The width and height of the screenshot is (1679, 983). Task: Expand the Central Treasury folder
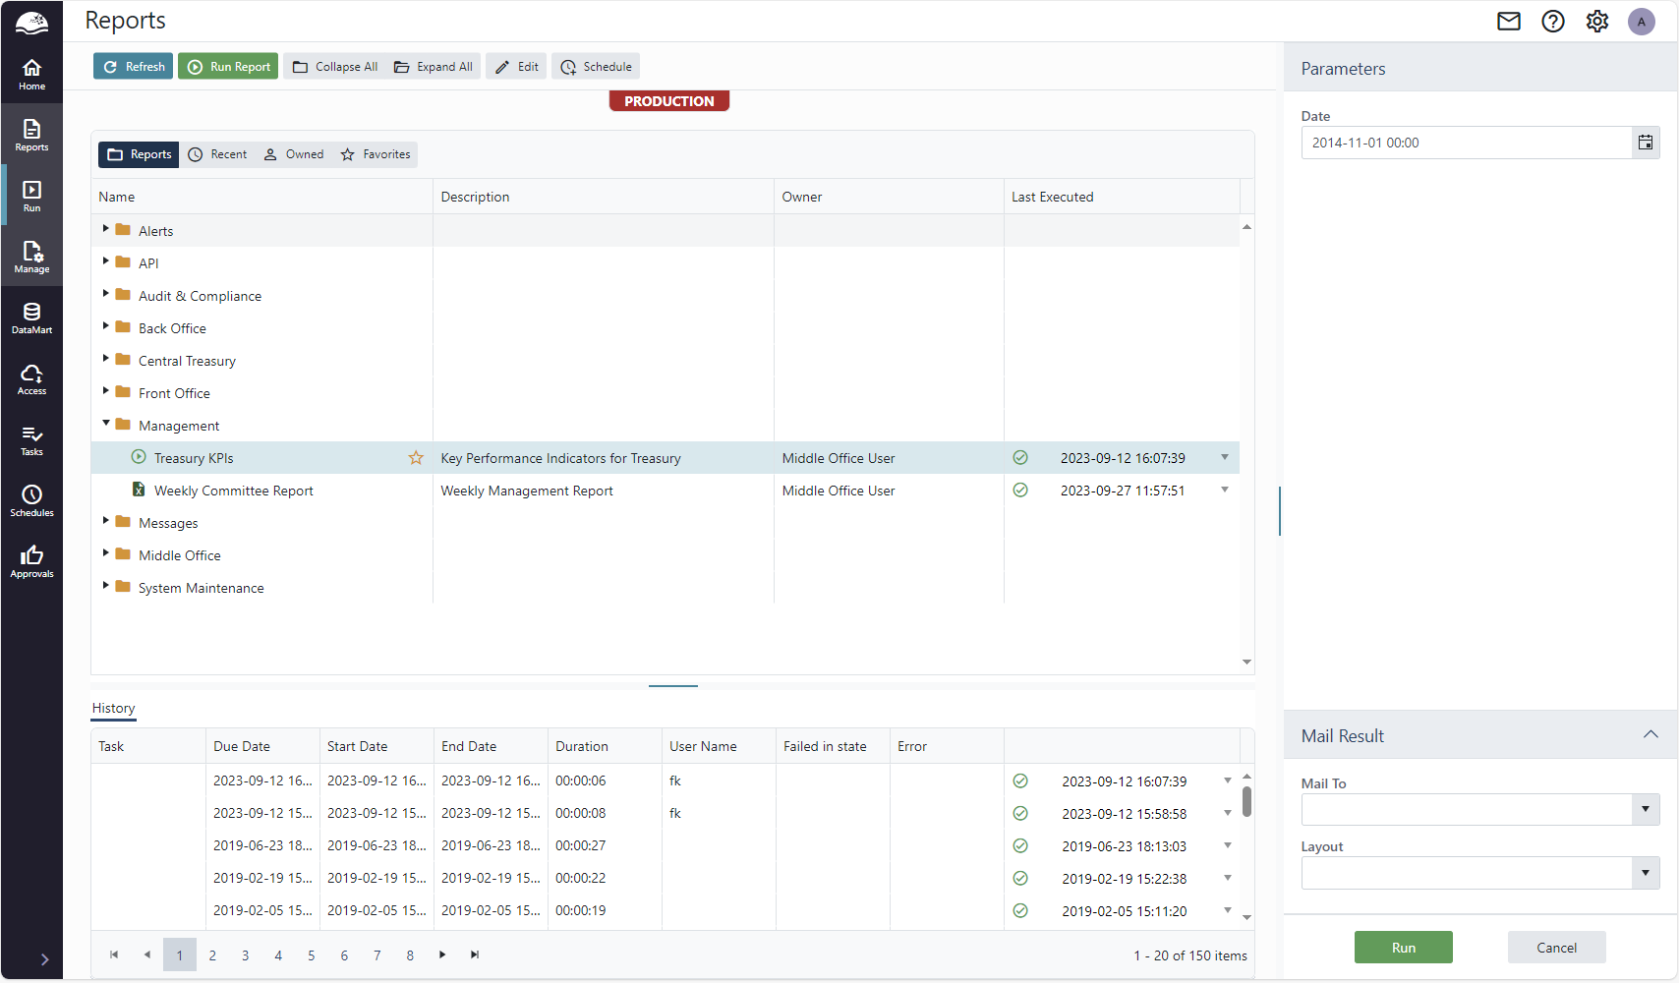(x=106, y=359)
